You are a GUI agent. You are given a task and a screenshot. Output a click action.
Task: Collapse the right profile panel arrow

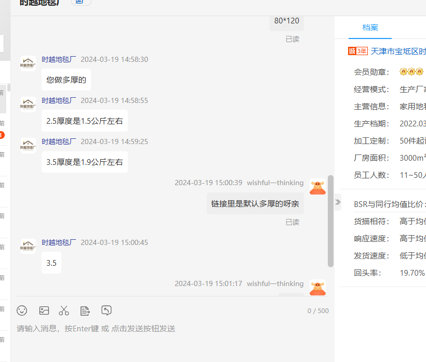[x=338, y=202]
